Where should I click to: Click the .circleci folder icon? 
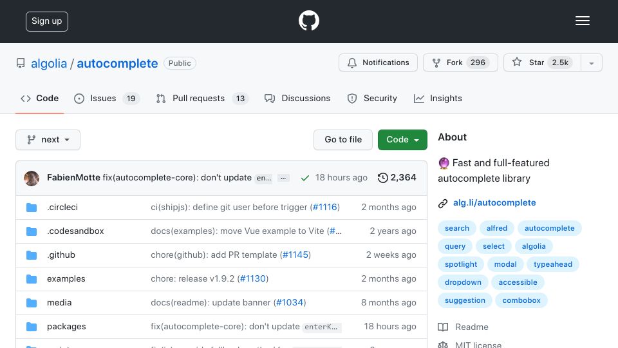(x=32, y=208)
